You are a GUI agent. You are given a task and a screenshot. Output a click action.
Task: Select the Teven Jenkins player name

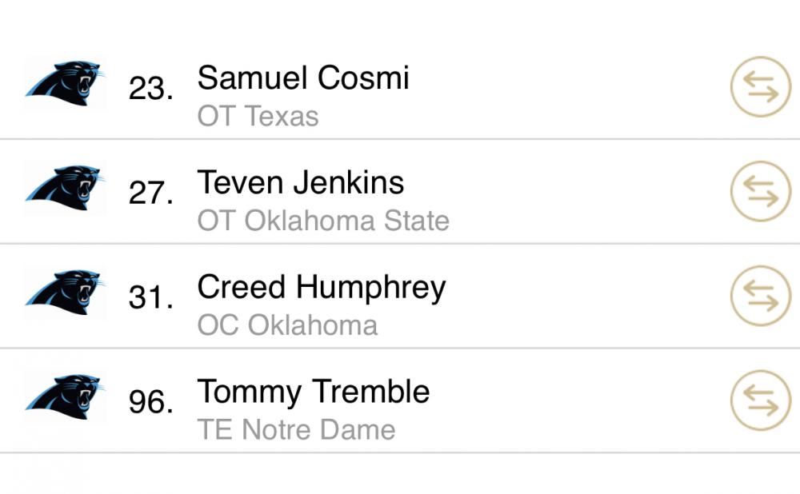point(301,182)
